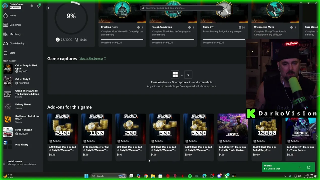Image resolution: width=320 pixels, height=180 pixels.
Task: Open Grand Theft Auto IV recent entry
Action: click(21, 94)
